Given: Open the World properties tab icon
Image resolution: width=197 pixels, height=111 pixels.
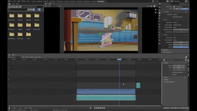Looking at the screenshot, I should [159, 21].
